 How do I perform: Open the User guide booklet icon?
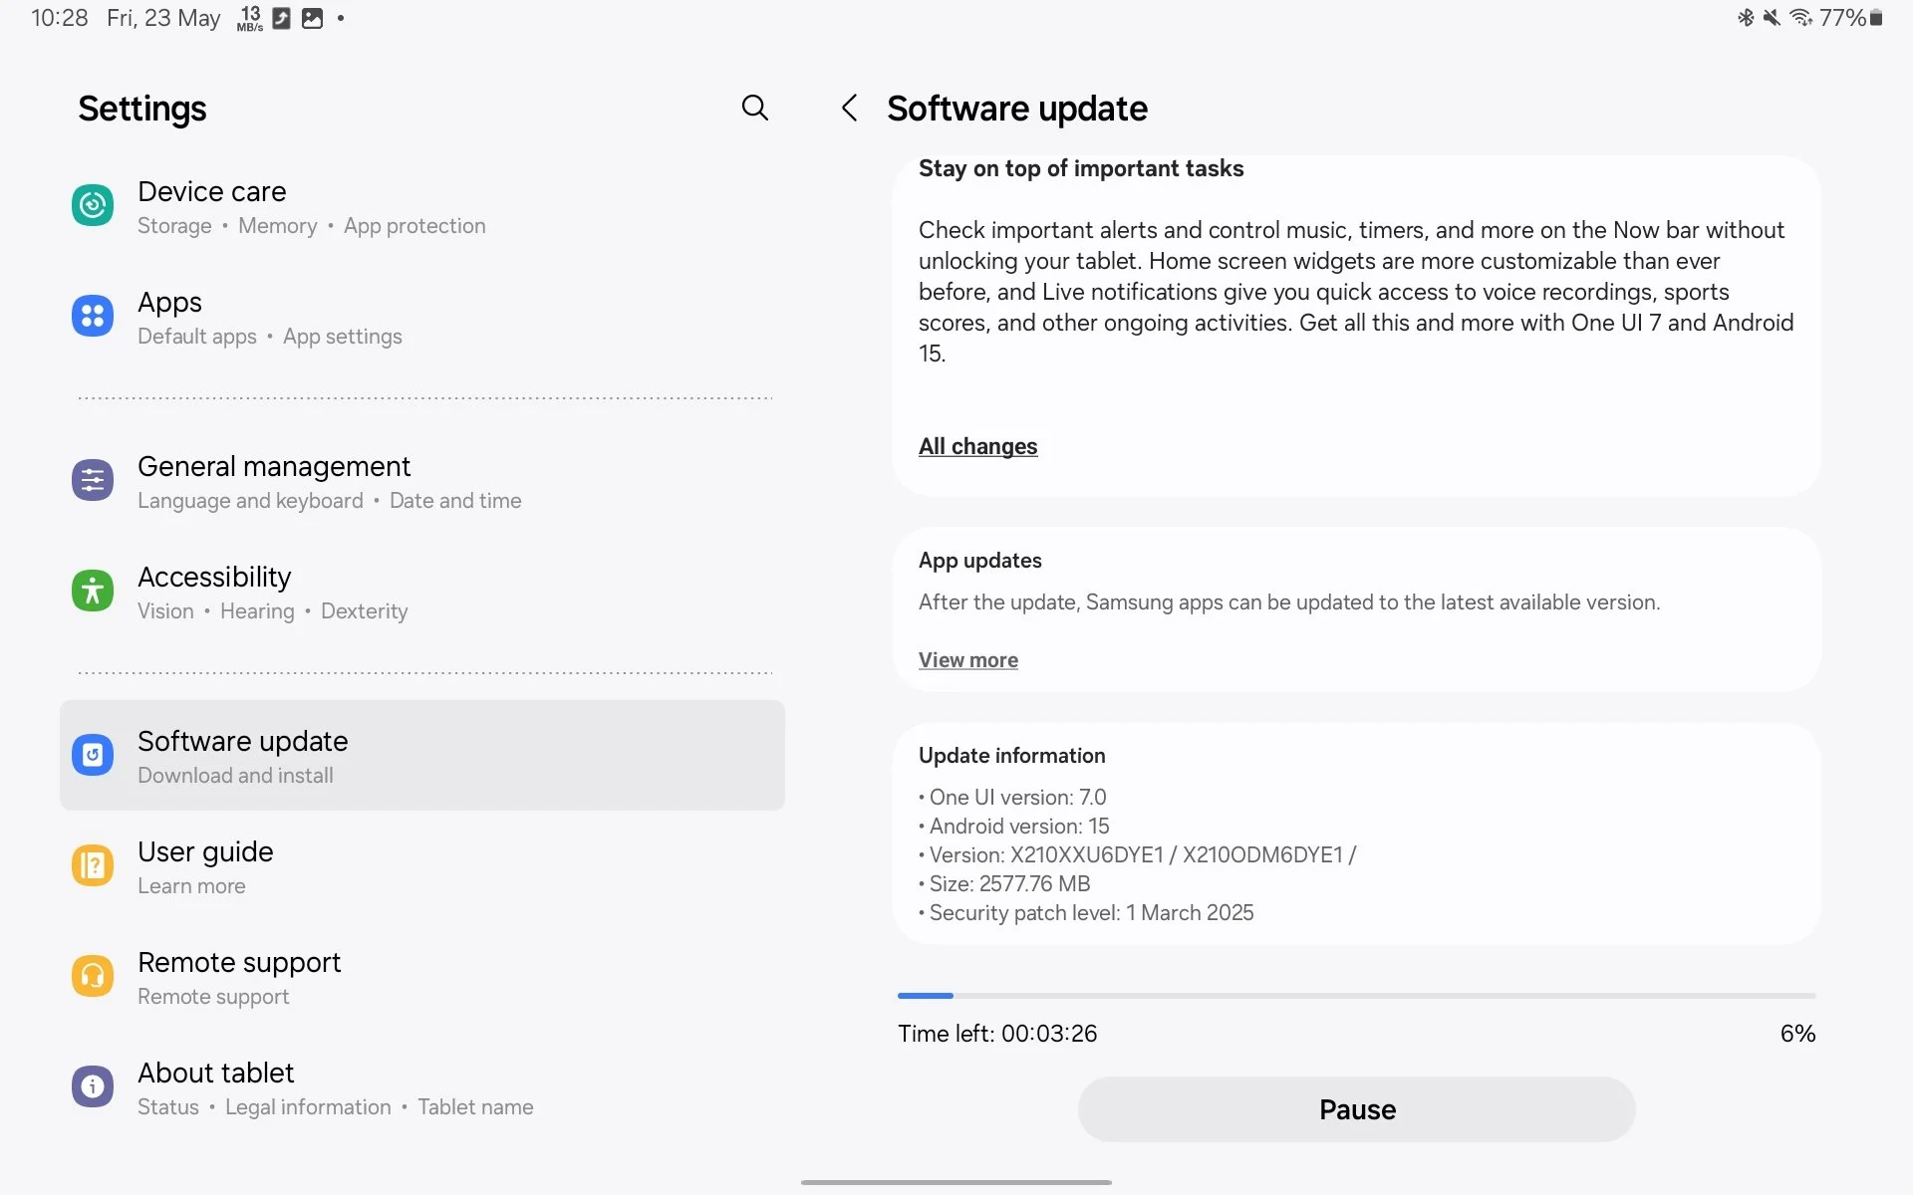tap(92, 865)
